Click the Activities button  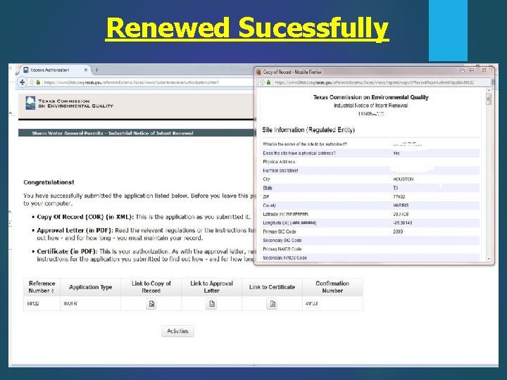177,331
